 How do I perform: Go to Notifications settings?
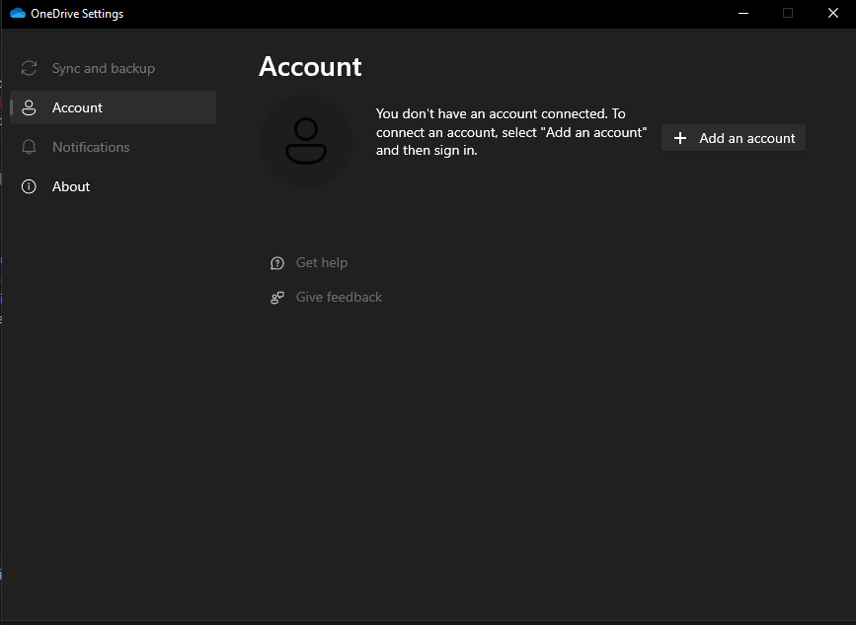coord(113,147)
